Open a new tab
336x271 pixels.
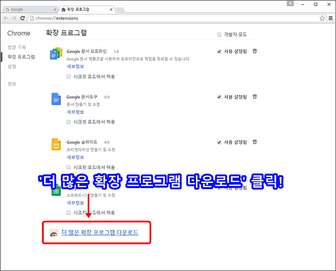[x=120, y=10]
